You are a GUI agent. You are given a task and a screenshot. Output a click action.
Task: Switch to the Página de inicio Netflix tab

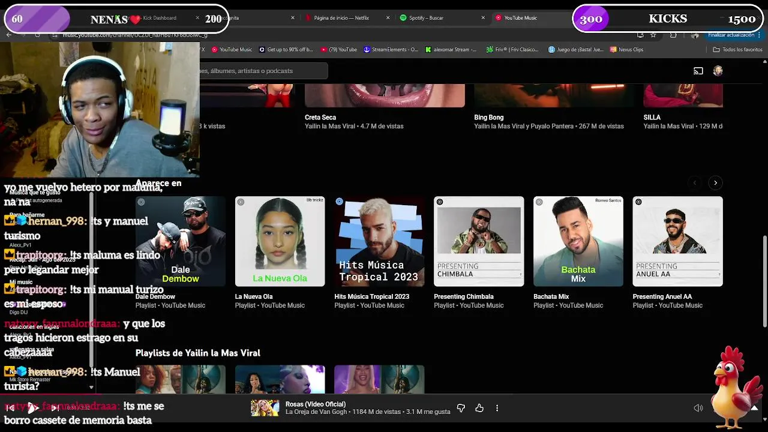[341, 18]
